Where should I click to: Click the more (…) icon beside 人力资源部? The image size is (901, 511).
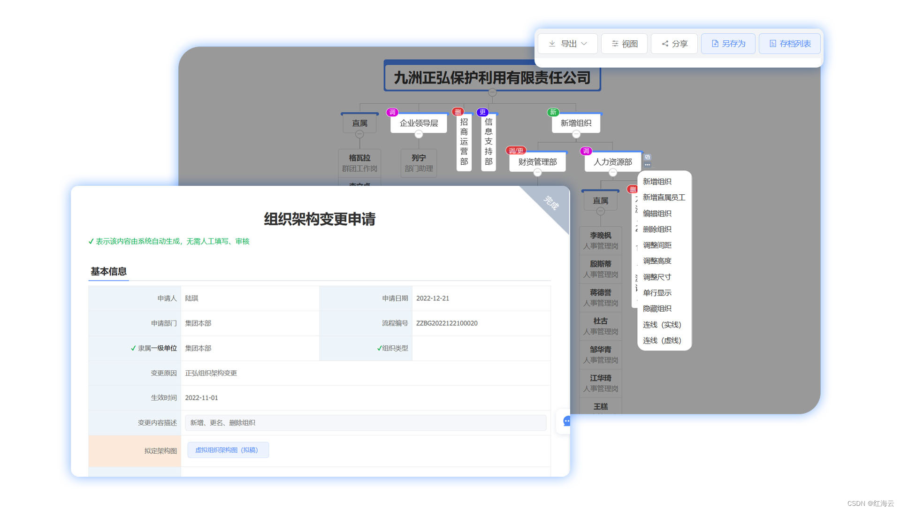coord(647,165)
